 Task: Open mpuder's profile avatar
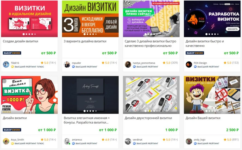point(67,64)
